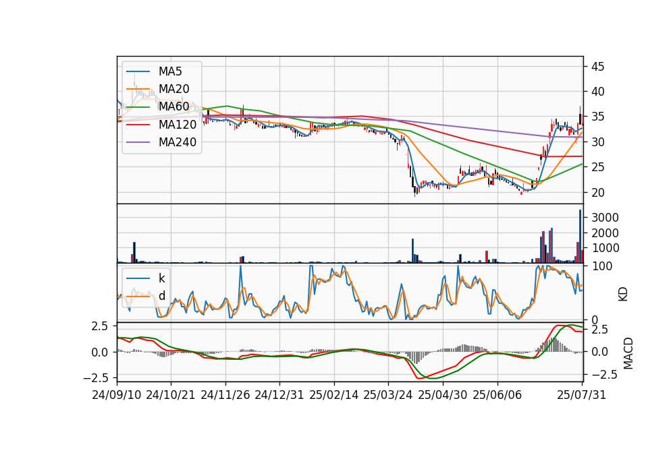Click the 'k' legend entry in KD panel
This screenshot has height=465, width=648.
161,278
